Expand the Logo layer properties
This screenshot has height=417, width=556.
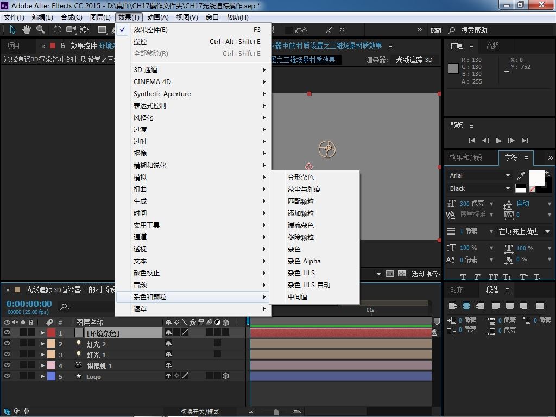[42, 376]
